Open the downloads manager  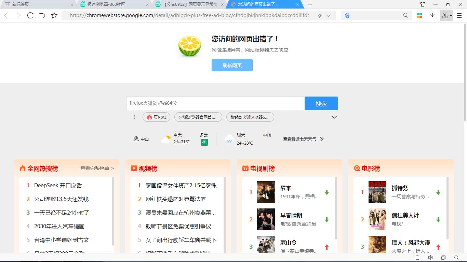coord(432,15)
